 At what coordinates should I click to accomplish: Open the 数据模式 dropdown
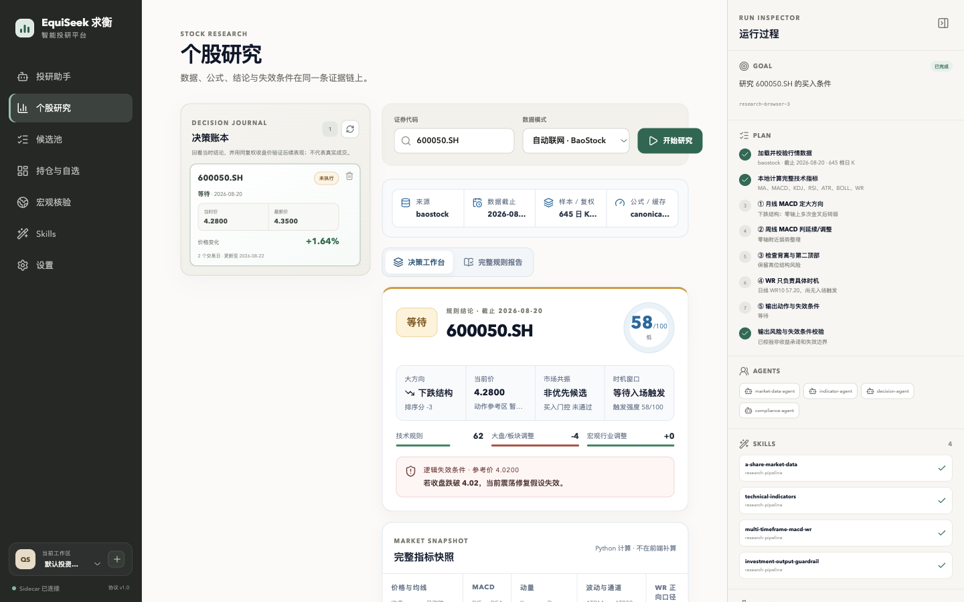(576, 140)
